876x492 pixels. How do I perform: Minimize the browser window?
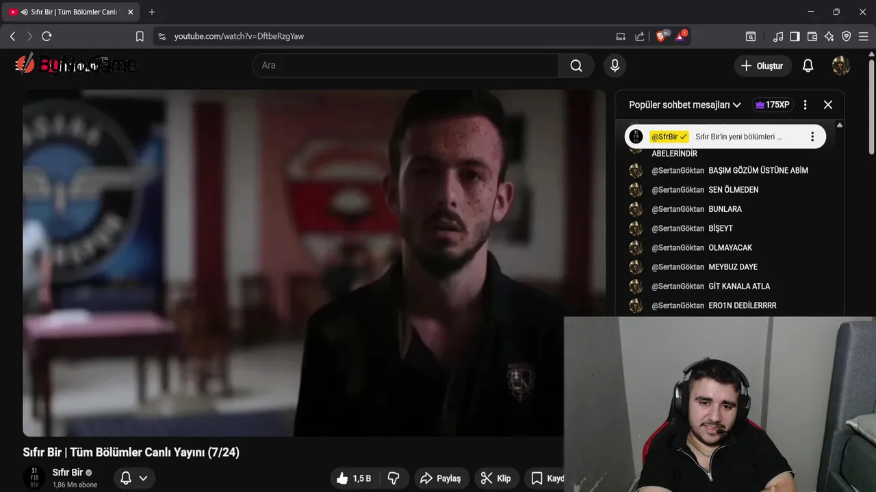(811, 12)
